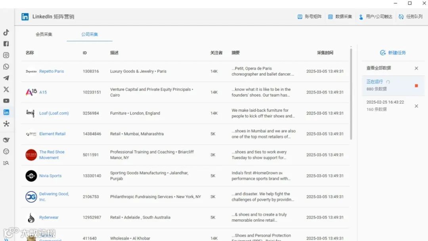
Task: Expand the sidebar with double-chevron
Action: tap(6, 239)
